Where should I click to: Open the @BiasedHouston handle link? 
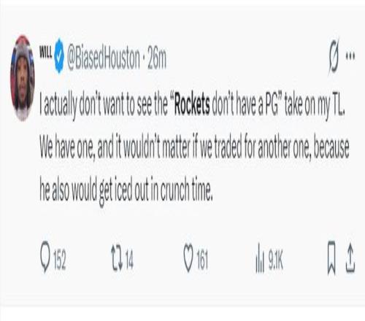104,58
